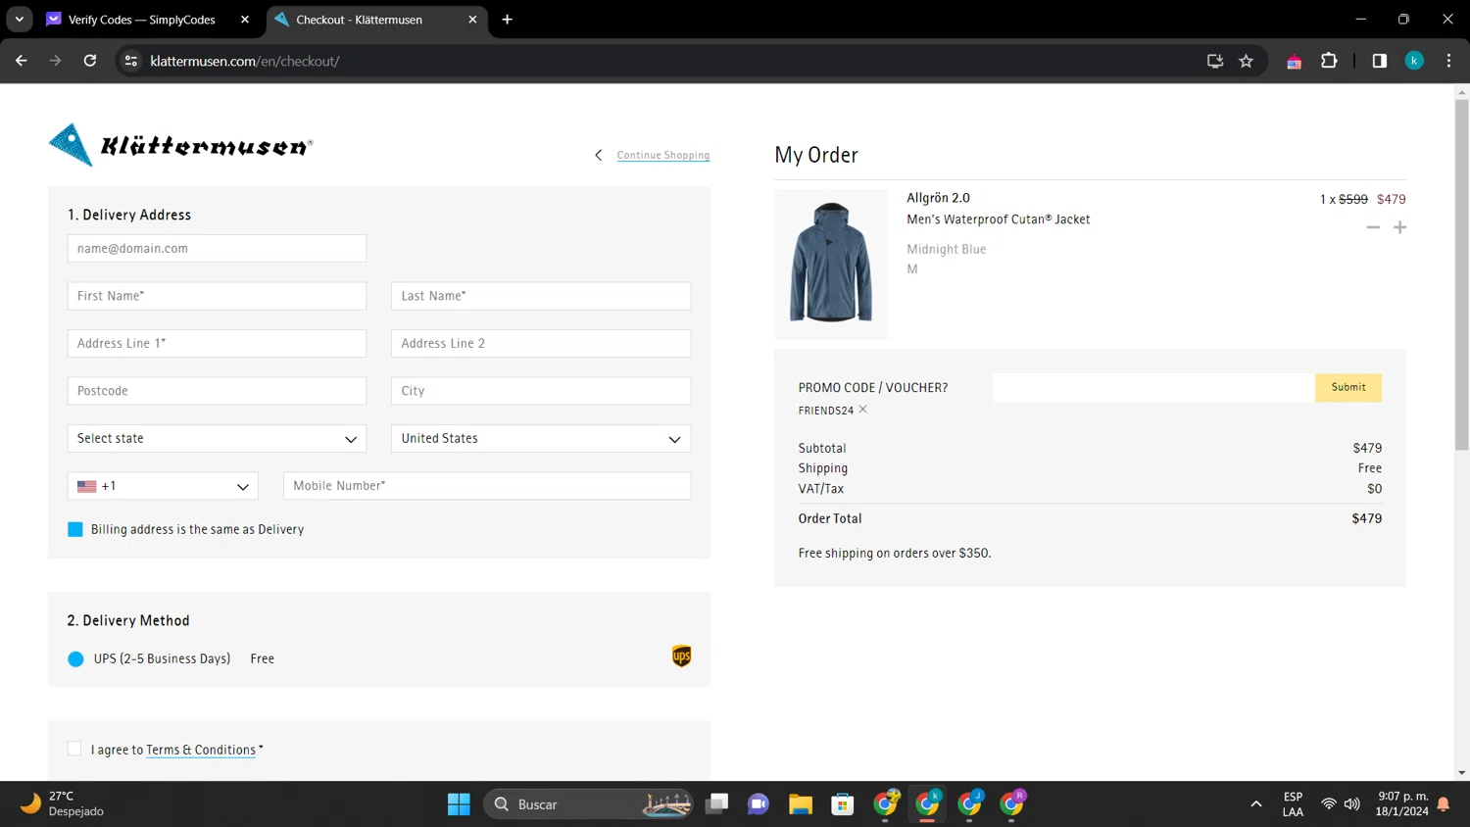Open the United States country dropdown
The width and height of the screenshot is (1470, 827).
[541, 438]
